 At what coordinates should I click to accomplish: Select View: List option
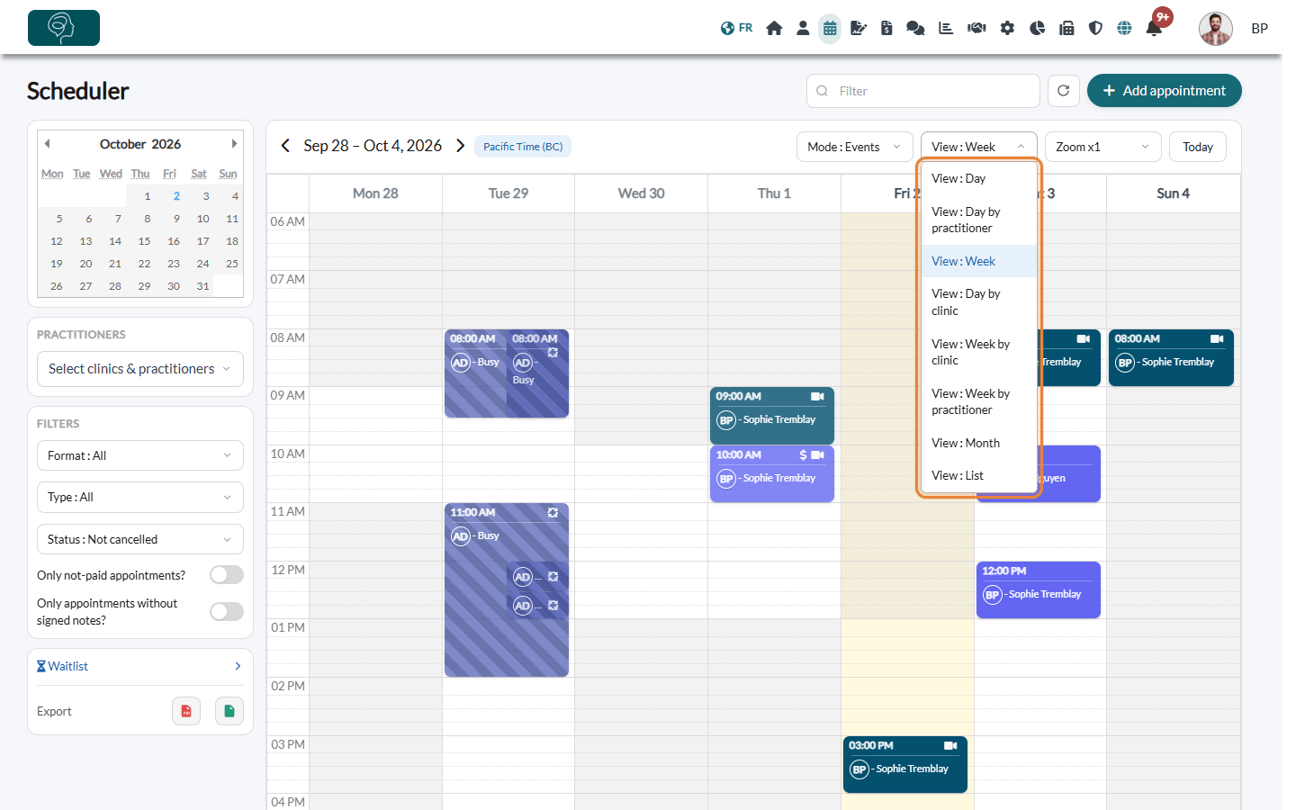click(x=978, y=475)
